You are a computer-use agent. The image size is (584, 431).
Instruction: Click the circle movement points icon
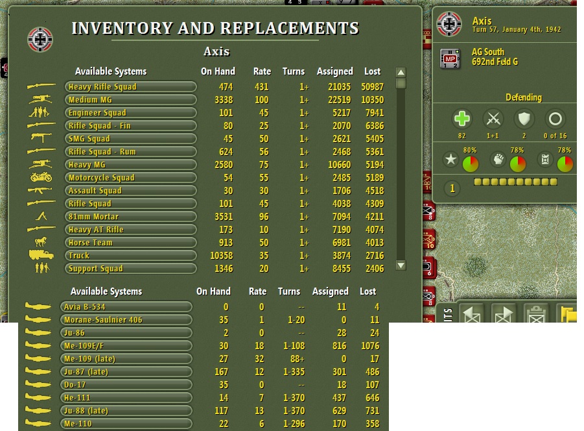(x=555, y=119)
